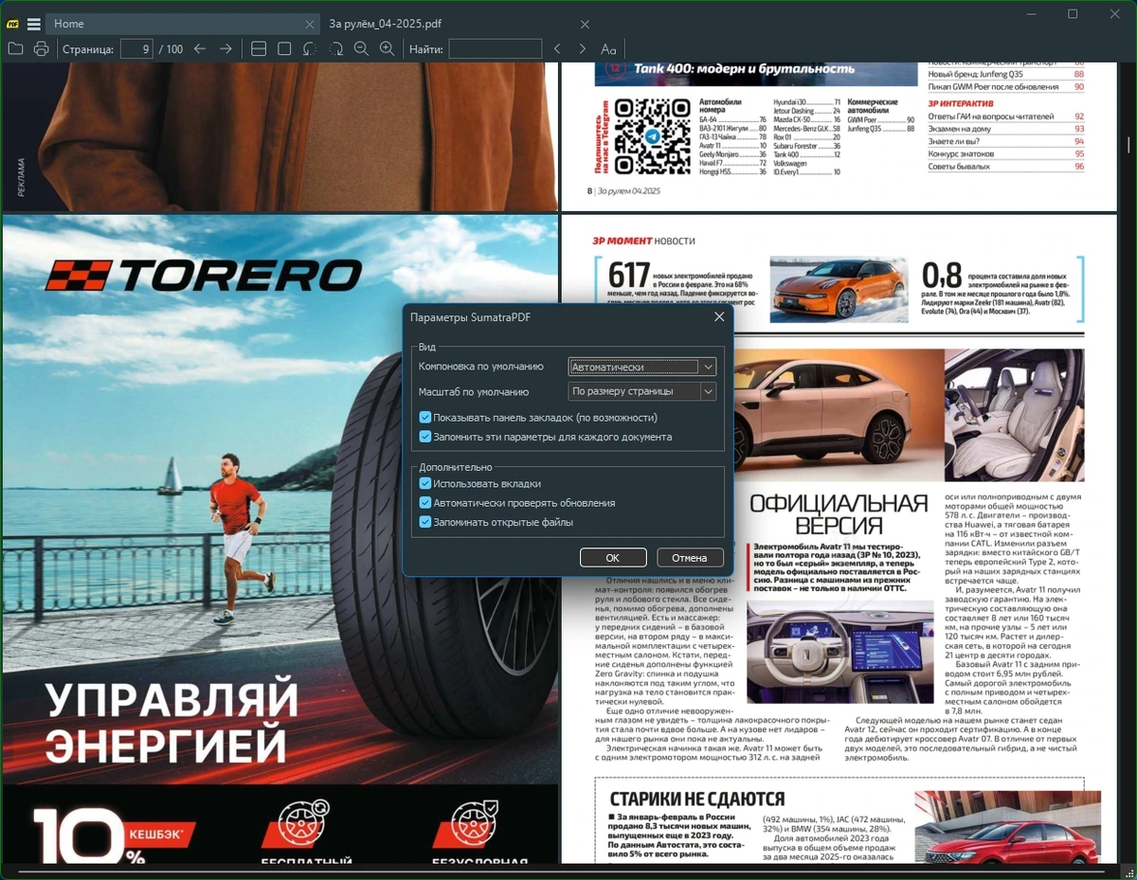The image size is (1137, 880).
Task: Click the horizontal scrollbar at bottom
Action: point(562,871)
